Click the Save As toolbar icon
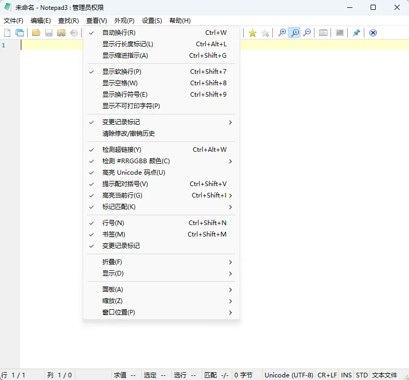This screenshot has width=409, height=380. pos(61,33)
